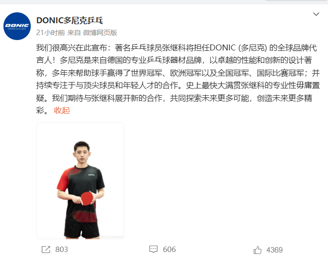The image size is (328, 255).
Task: Like the post with thumbs-up icon
Action: pyautogui.click(x=258, y=250)
